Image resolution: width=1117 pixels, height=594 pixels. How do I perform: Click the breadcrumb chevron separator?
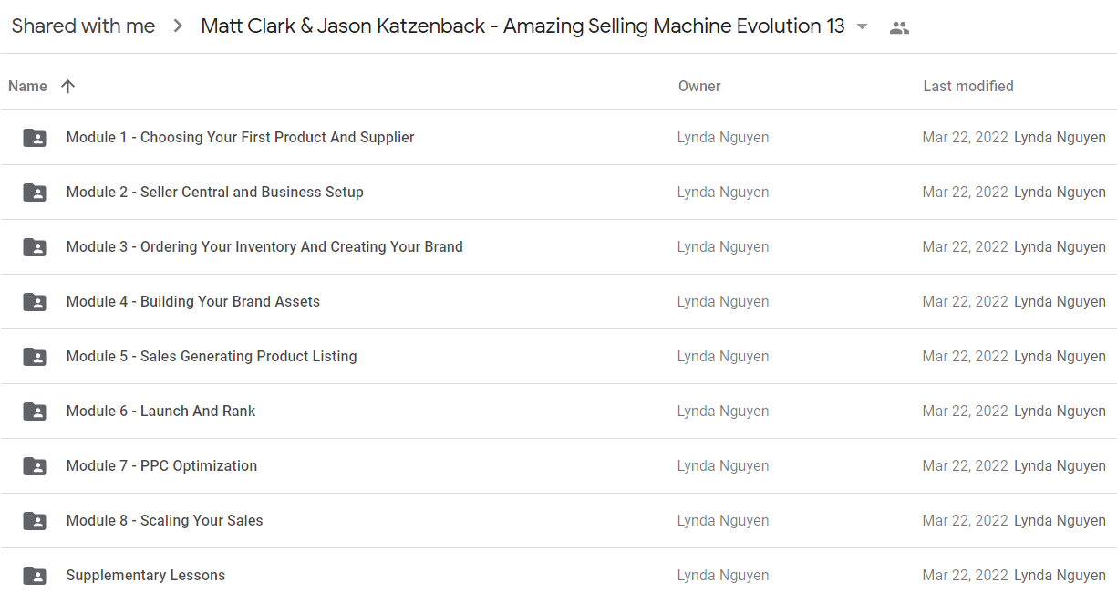point(178,26)
